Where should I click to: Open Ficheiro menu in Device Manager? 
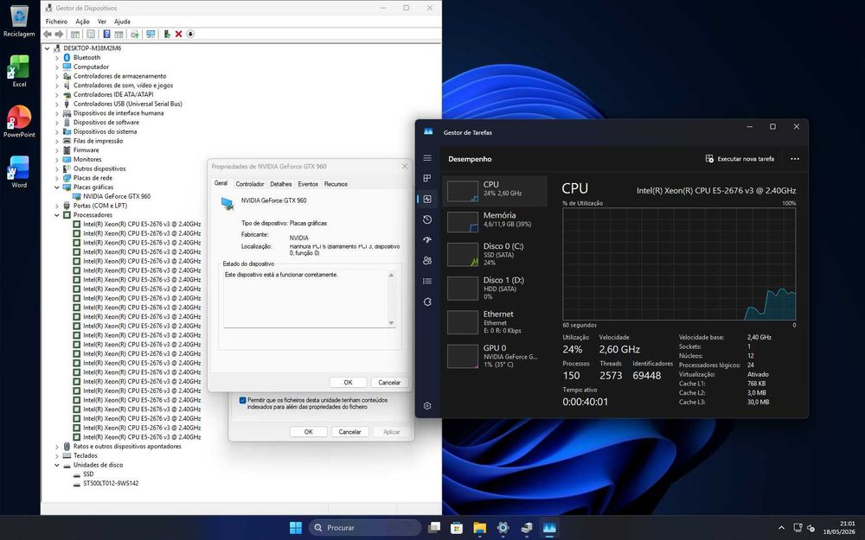56,22
